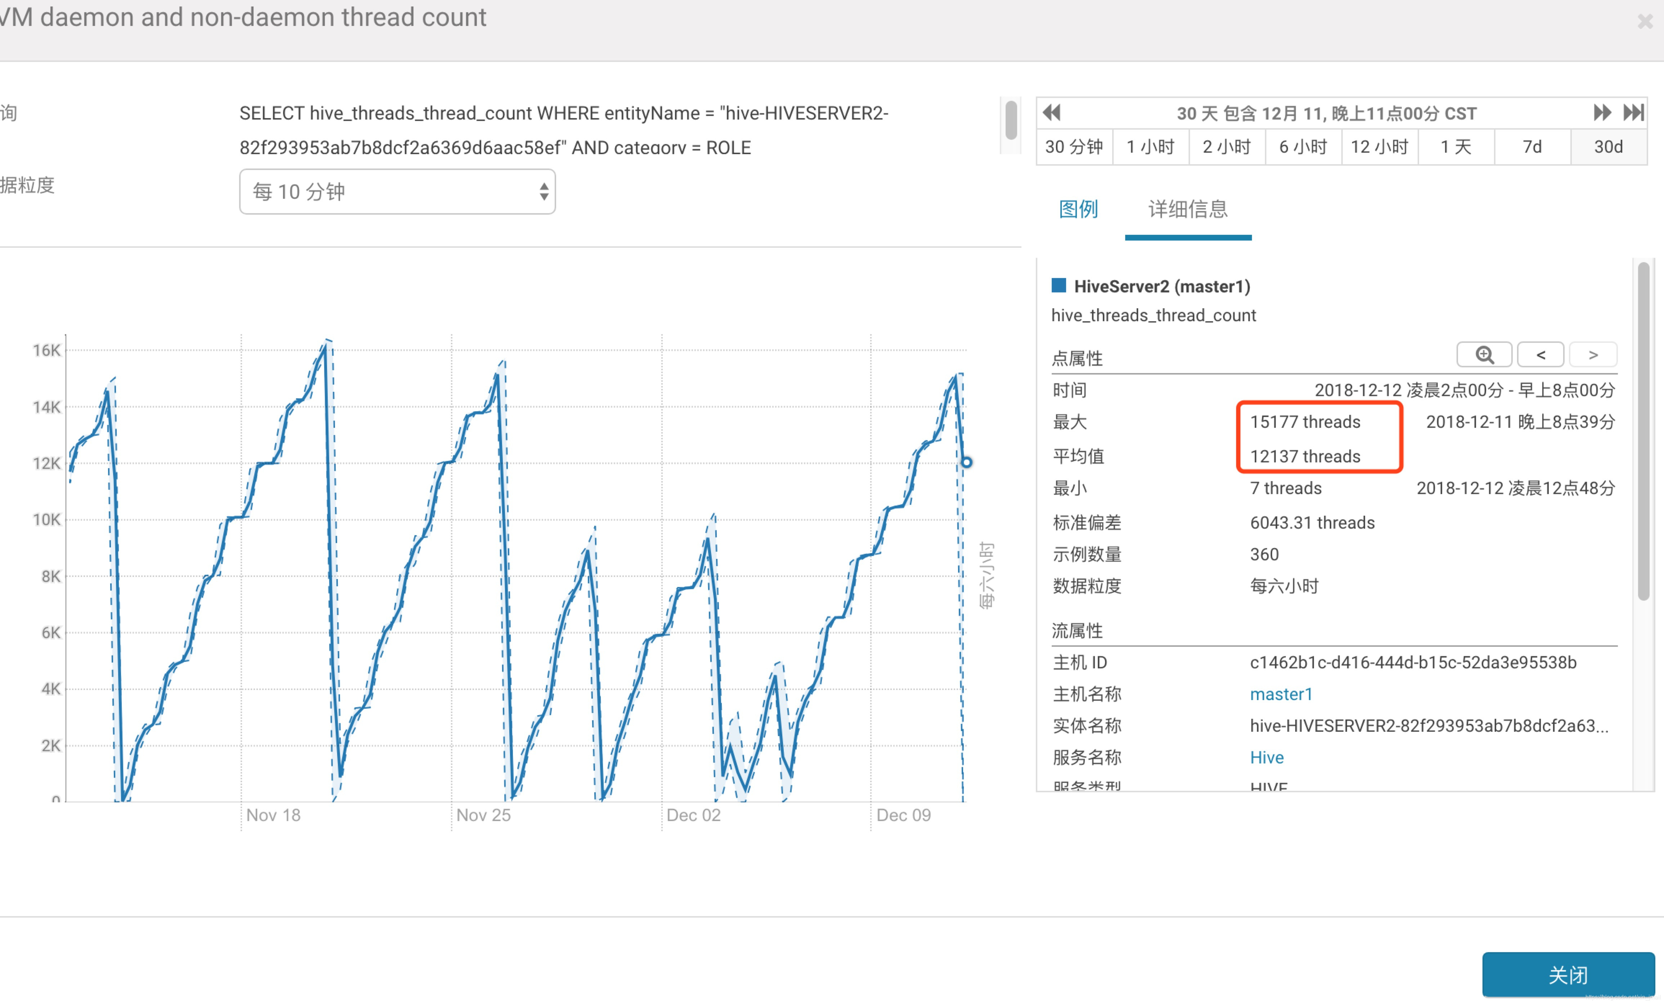
Task: Click the query box vertical scrollbar
Action: [1010, 120]
